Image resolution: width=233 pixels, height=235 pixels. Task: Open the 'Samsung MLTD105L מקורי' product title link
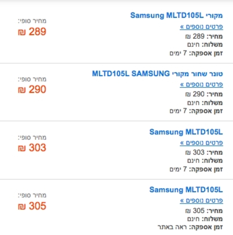[176, 15]
